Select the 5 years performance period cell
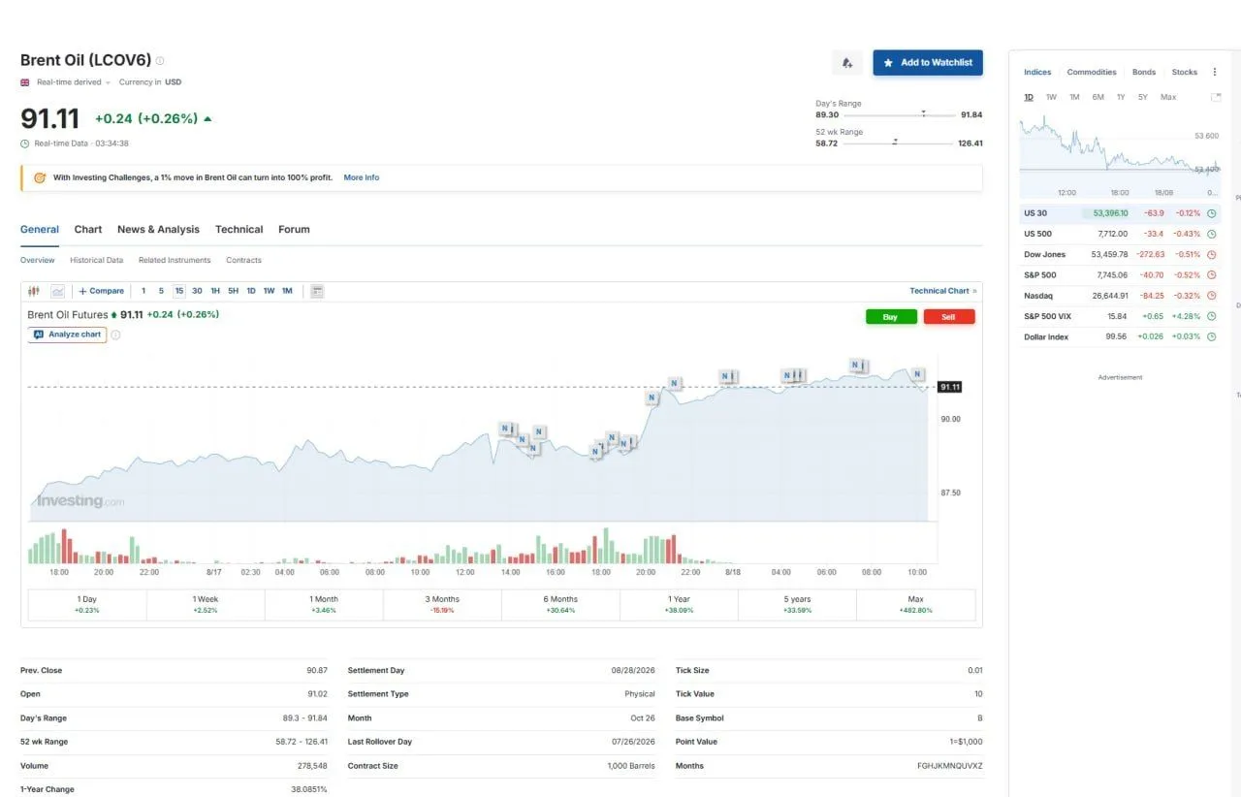The width and height of the screenshot is (1241, 797). (x=797, y=605)
